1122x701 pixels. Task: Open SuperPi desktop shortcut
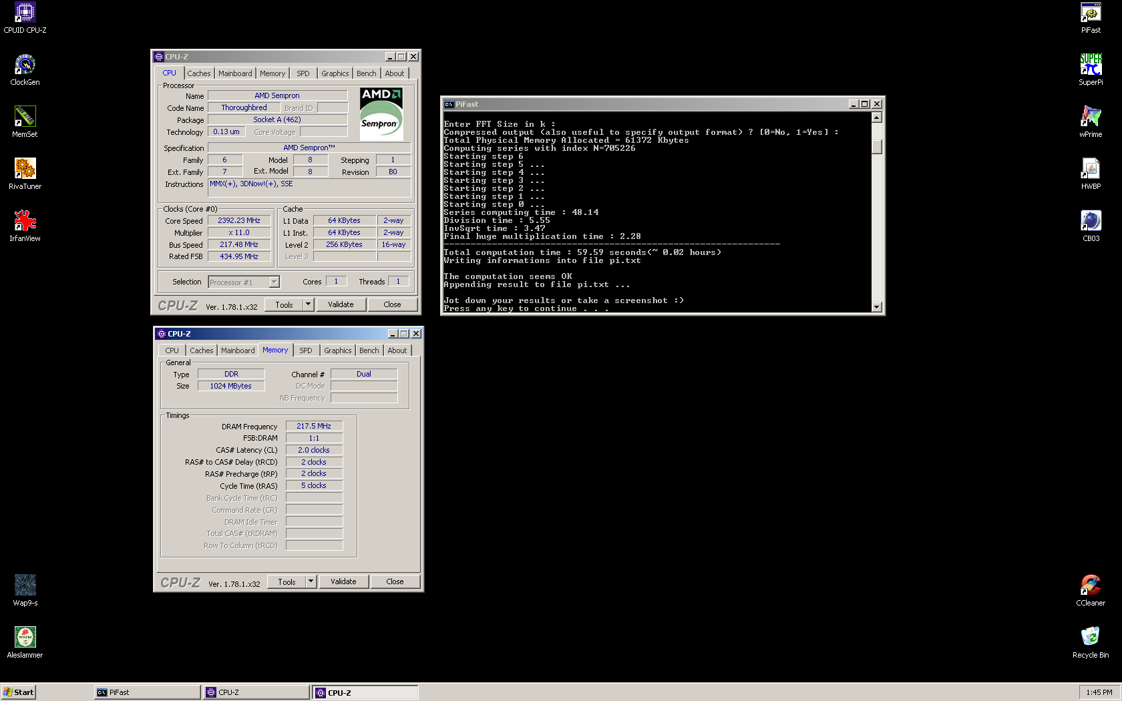[x=1091, y=70]
